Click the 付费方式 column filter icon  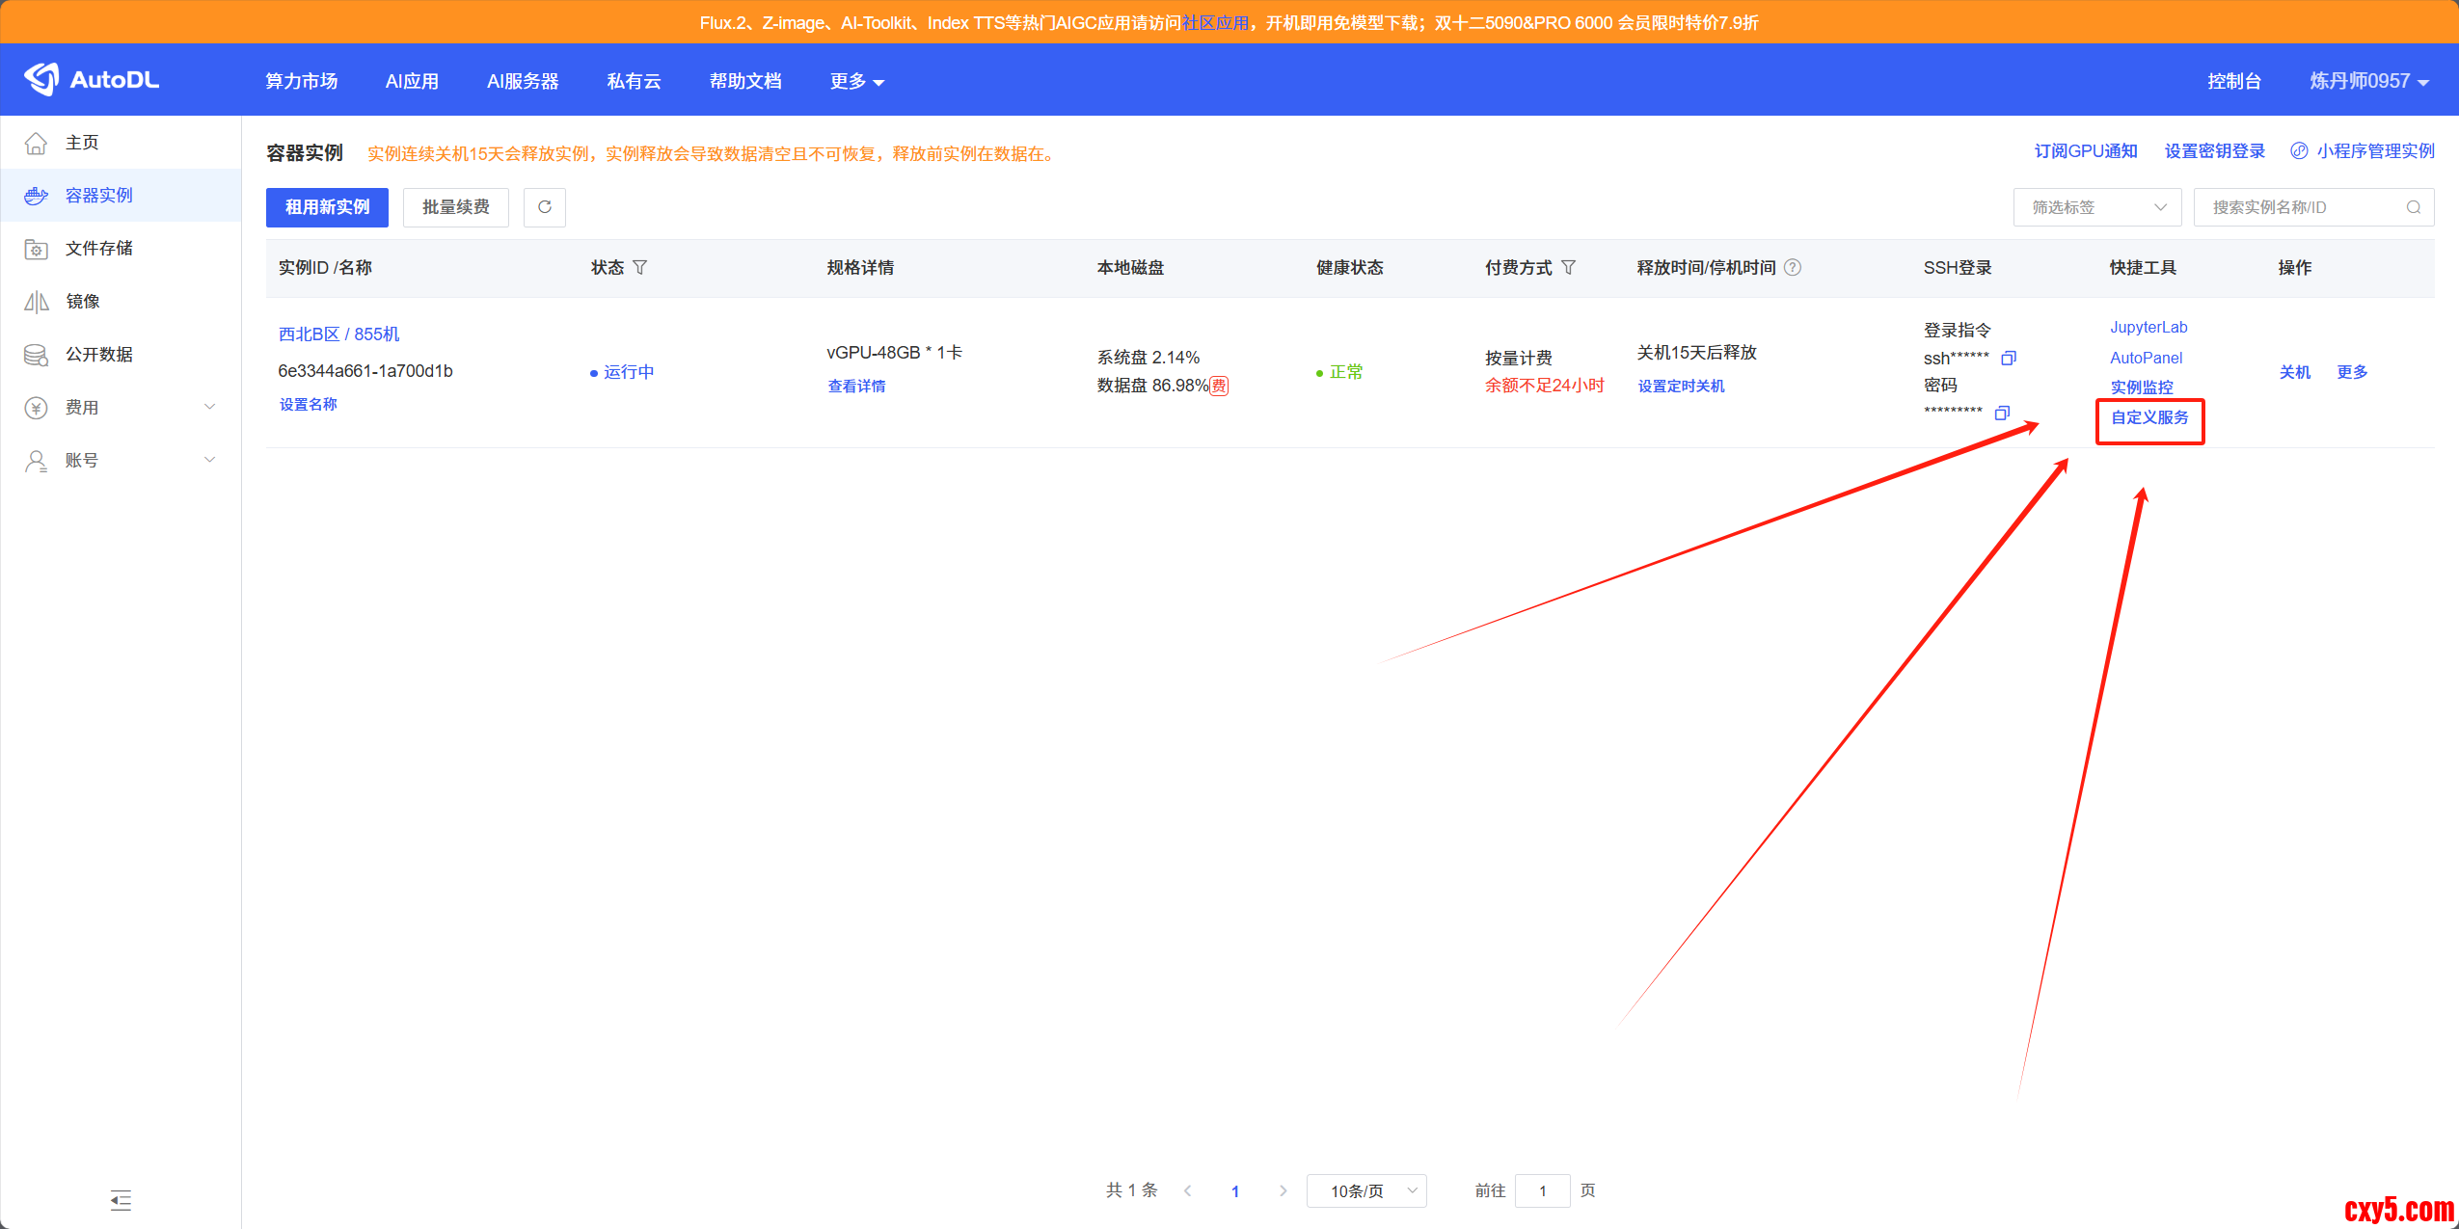click(1569, 268)
